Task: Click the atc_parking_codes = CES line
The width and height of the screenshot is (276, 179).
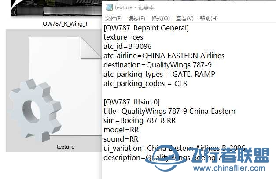Action: 145,84
